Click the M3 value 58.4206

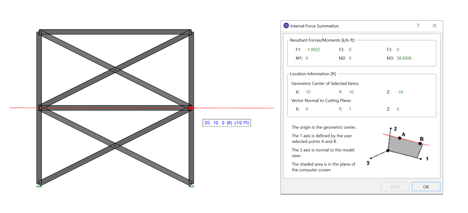[404, 58]
